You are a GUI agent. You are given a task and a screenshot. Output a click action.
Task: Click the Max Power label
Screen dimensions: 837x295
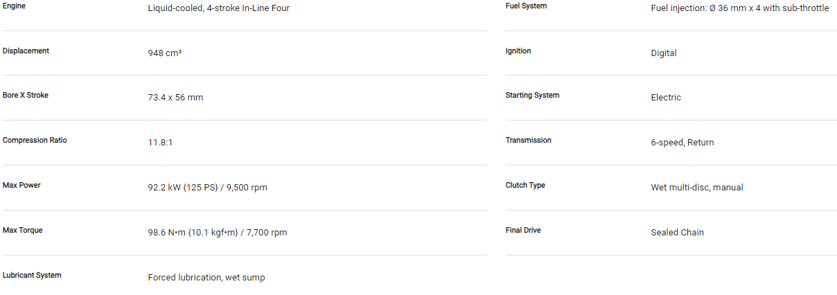click(21, 185)
